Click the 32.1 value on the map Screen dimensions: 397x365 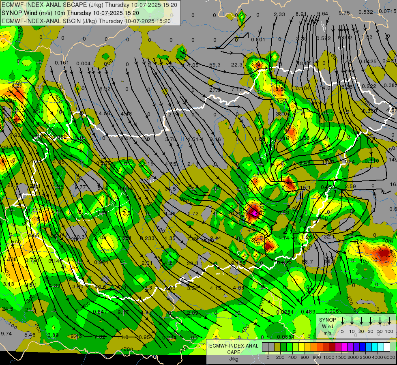(x=329, y=237)
